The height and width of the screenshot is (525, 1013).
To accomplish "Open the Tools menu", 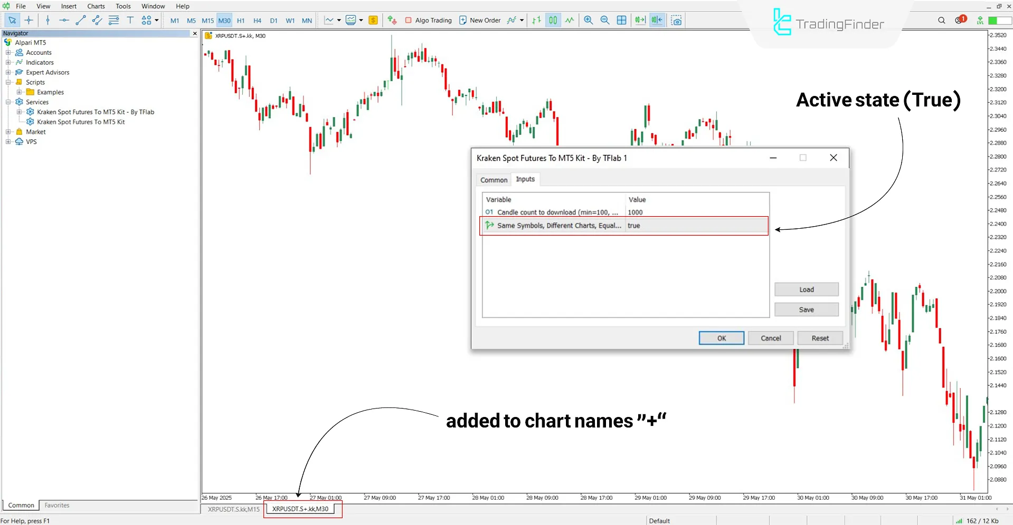I will pos(123,6).
